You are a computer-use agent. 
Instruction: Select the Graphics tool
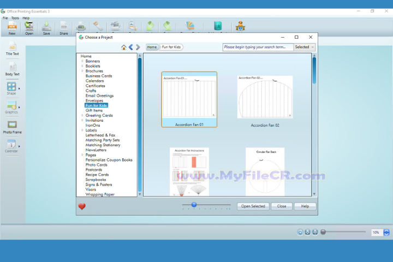point(11,108)
